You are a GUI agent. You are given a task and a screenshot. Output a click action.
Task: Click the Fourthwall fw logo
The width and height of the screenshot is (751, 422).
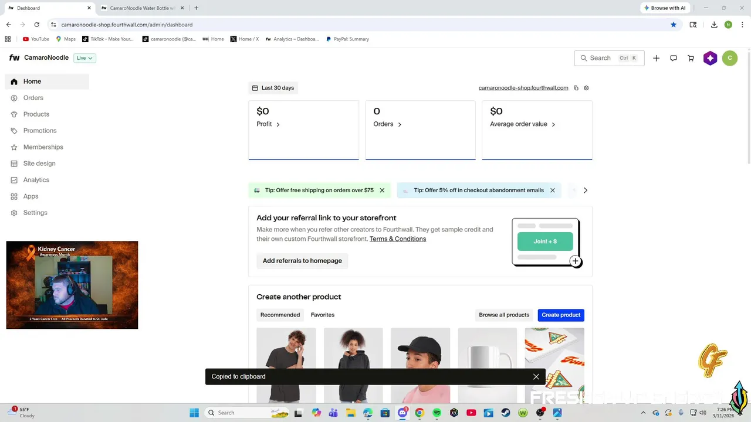tap(14, 58)
